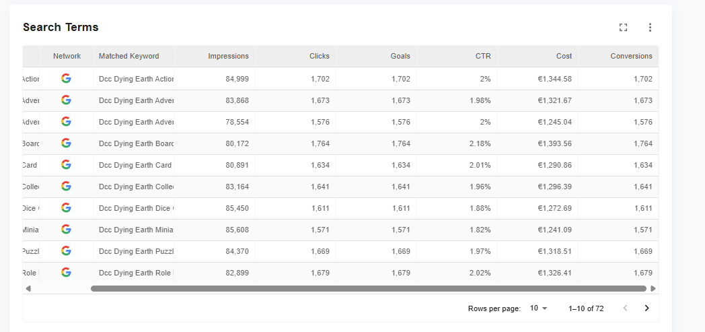705x332 pixels.
Task: Click the 2.02% CTR cell
Action: pos(456,273)
